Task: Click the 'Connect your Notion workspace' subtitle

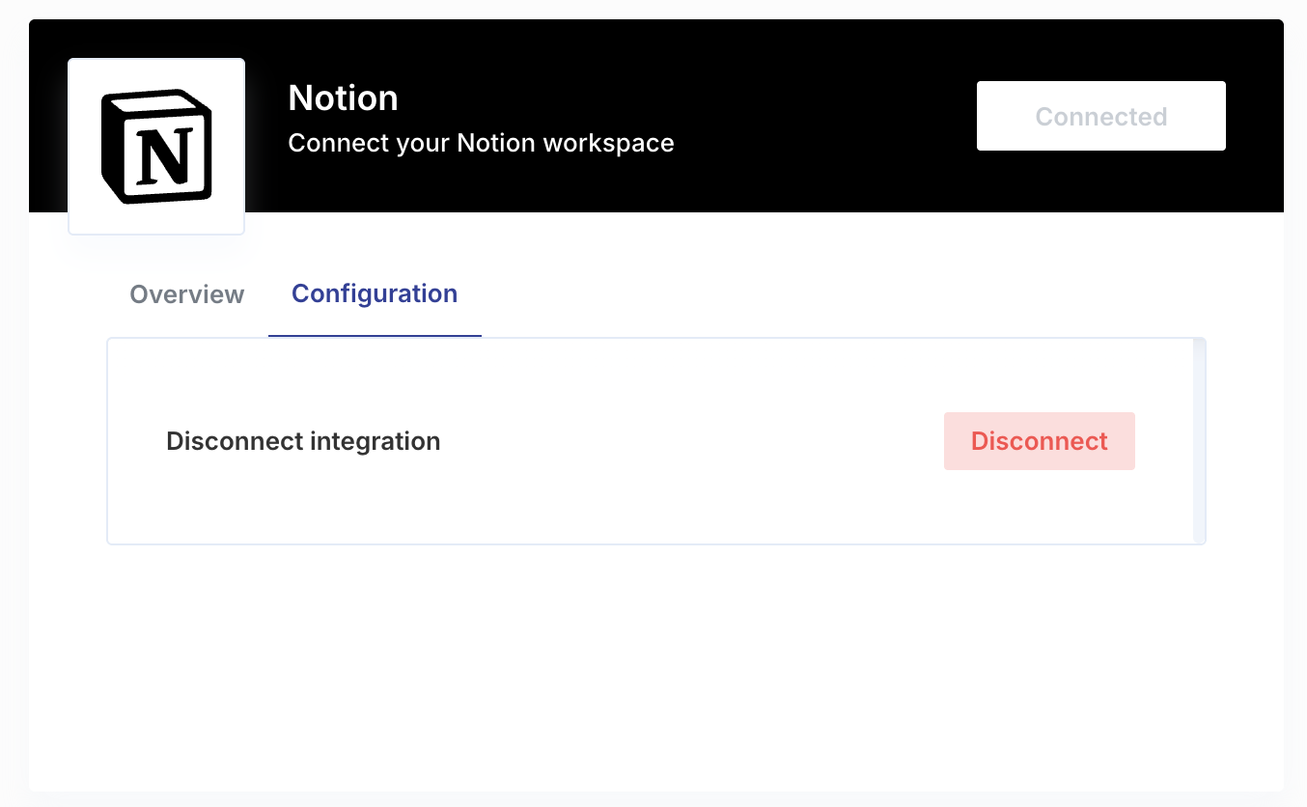Action: coord(481,144)
